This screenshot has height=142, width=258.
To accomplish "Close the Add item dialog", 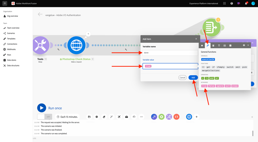I will tap(196, 39).
